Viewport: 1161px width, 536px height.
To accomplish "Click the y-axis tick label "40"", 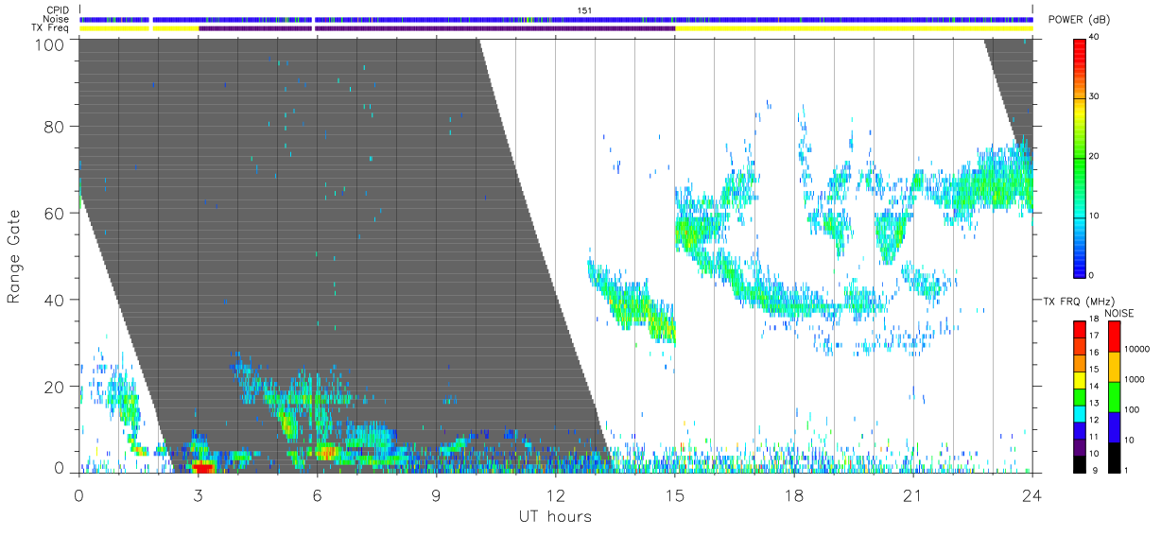I will (55, 301).
